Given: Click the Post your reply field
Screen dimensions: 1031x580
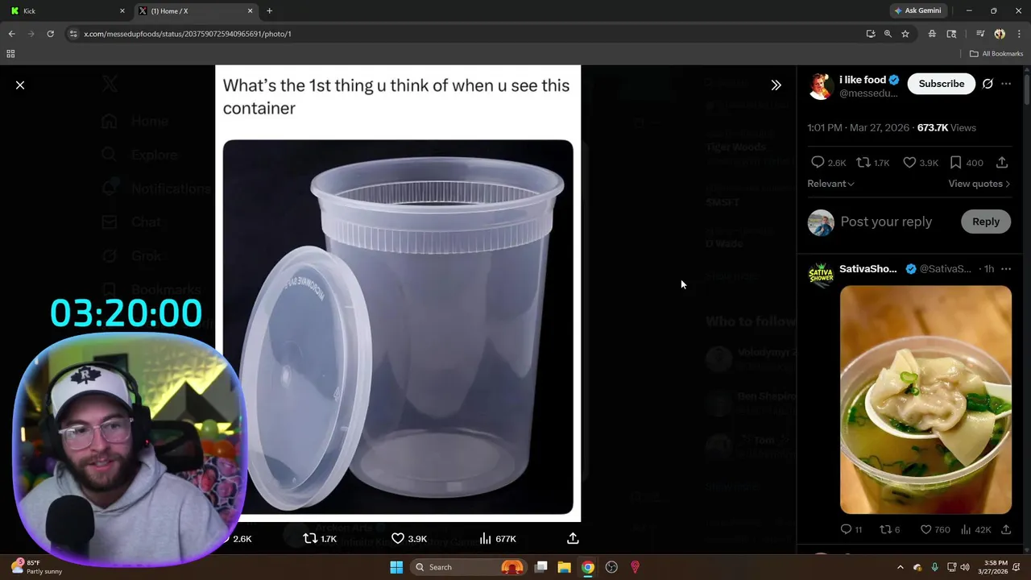Looking at the screenshot, I should 886,222.
